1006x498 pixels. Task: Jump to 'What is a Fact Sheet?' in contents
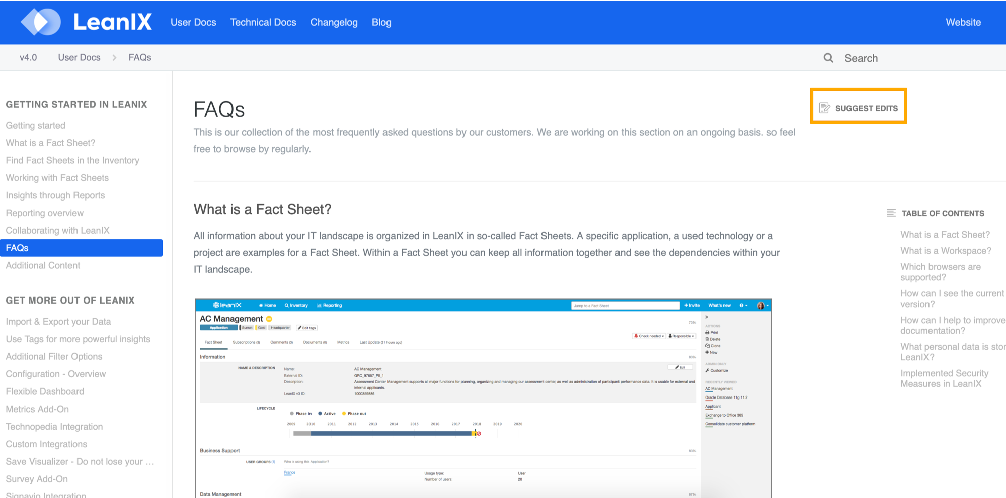point(945,235)
